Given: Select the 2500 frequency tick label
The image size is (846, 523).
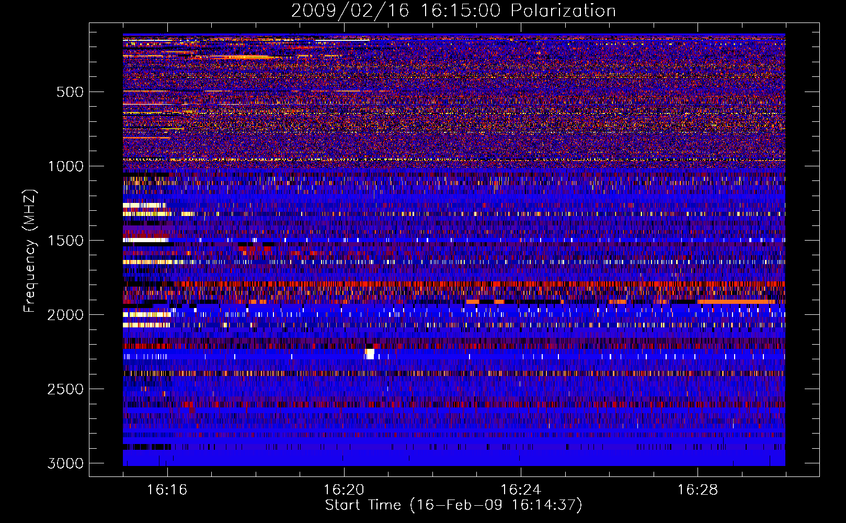Looking at the screenshot, I should click(65, 389).
